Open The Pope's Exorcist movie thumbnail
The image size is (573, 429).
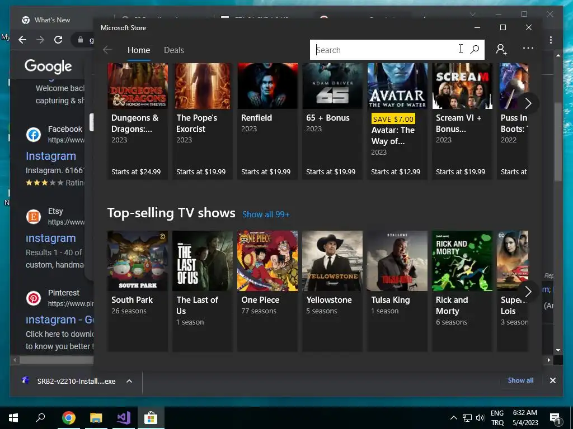coord(203,86)
